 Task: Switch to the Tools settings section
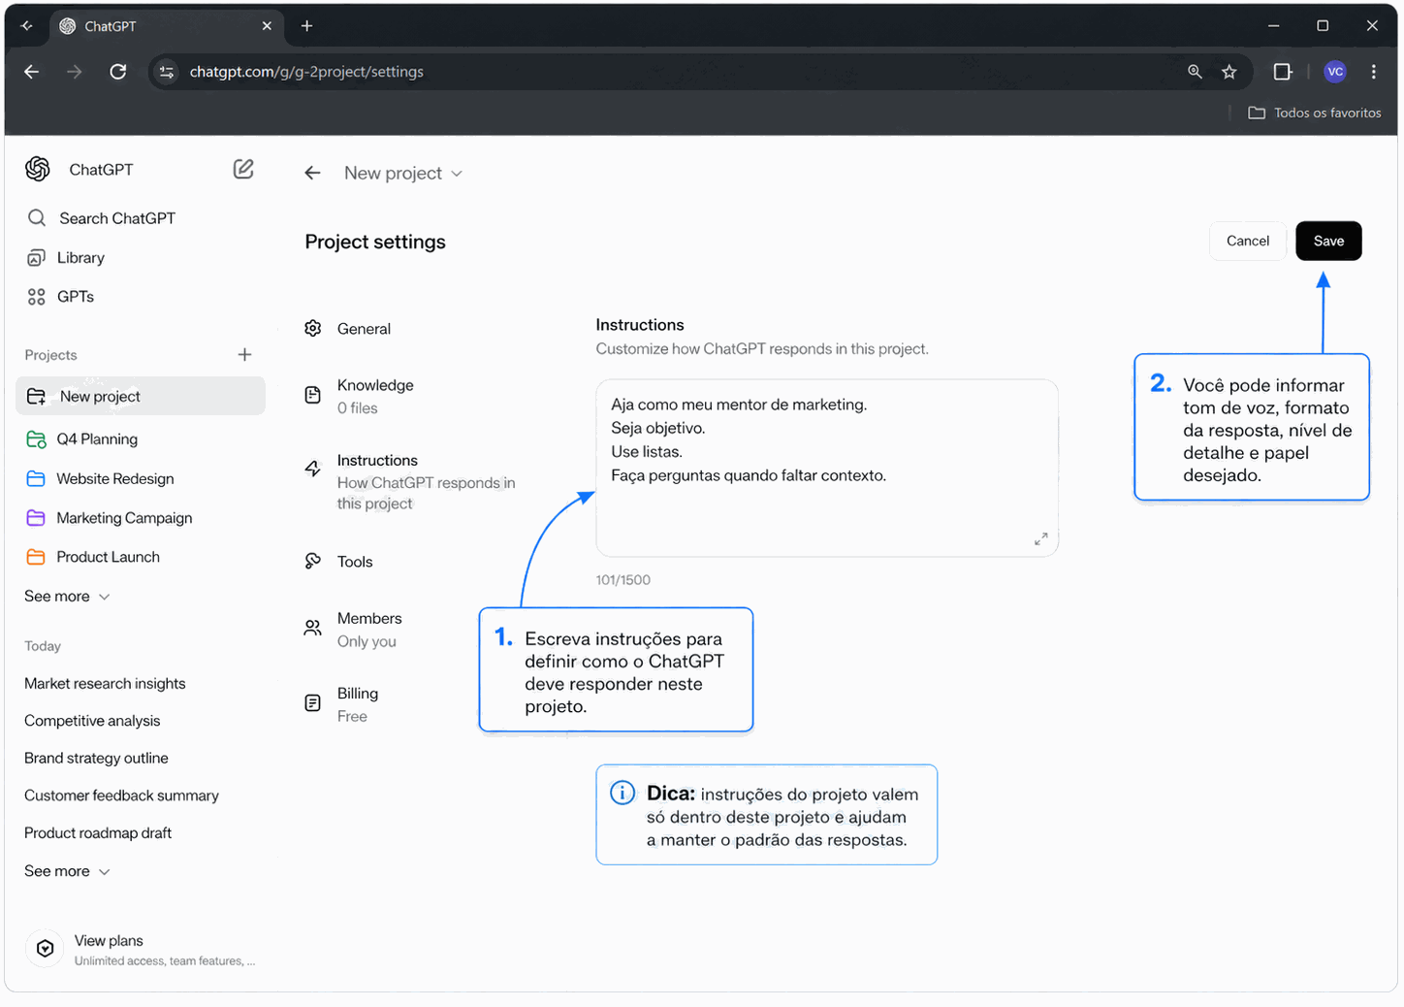click(x=355, y=562)
